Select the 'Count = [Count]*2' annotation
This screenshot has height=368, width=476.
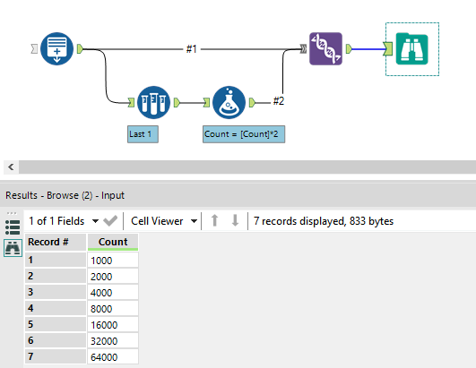point(244,134)
